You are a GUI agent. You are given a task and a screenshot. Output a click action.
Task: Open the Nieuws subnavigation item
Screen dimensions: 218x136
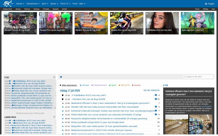click(x=18, y=9)
